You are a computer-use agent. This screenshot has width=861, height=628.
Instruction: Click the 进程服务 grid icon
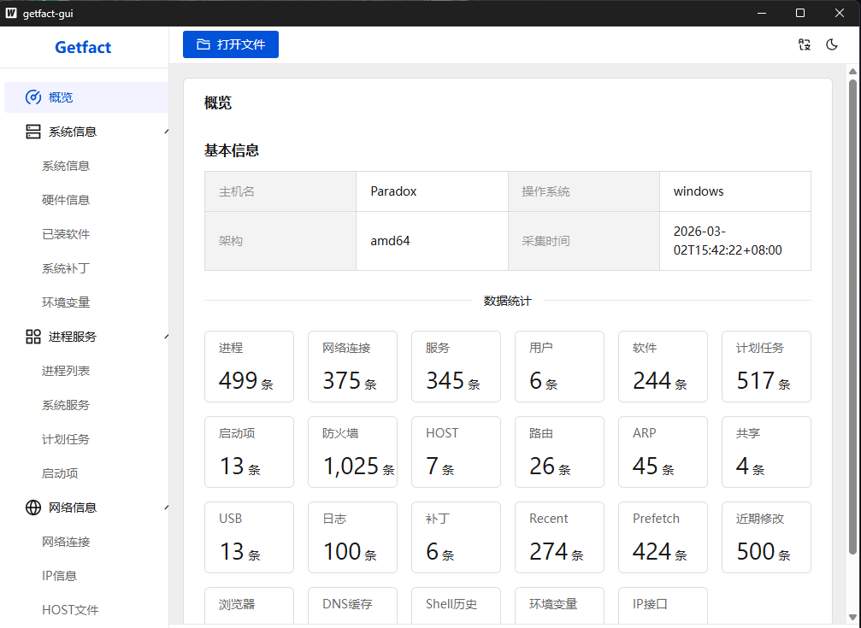(x=33, y=337)
